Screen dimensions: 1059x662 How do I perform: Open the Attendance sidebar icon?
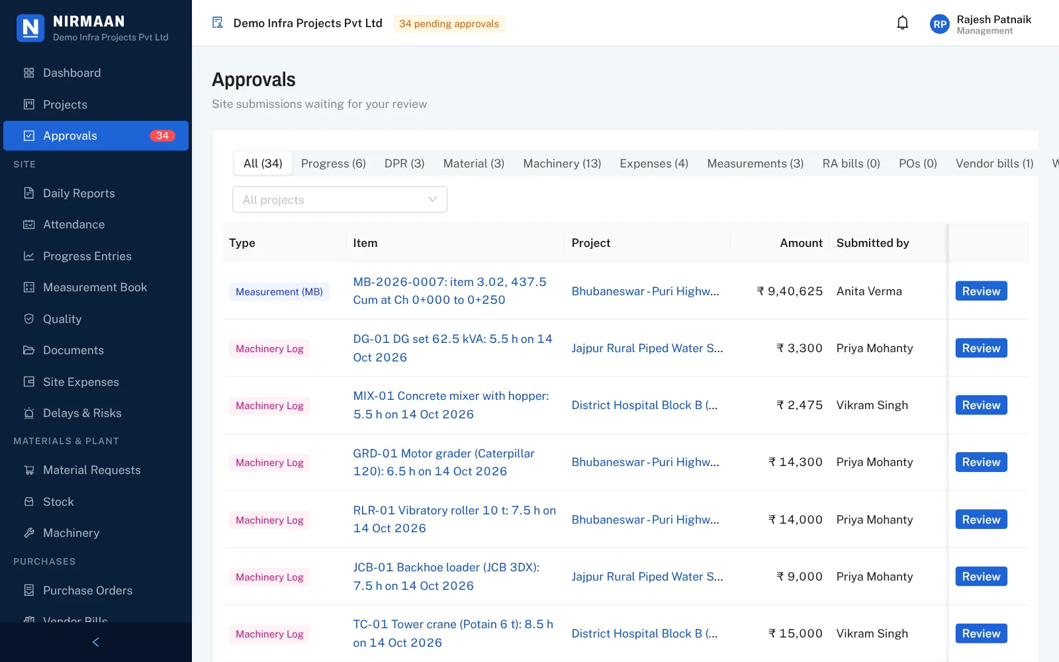(28, 224)
